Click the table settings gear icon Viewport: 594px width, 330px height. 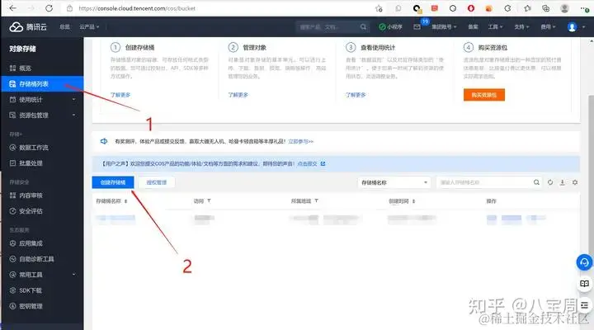pyautogui.click(x=575, y=182)
